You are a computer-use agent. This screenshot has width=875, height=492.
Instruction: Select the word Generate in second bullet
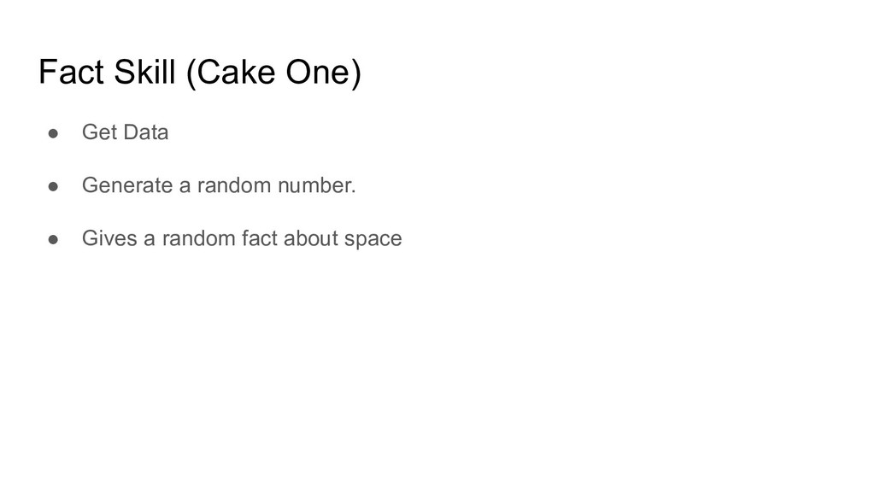(127, 185)
